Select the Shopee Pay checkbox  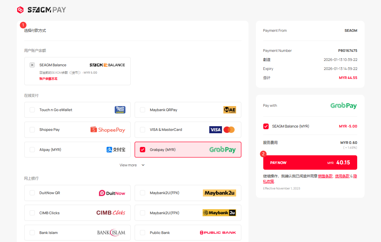pos(32,130)
